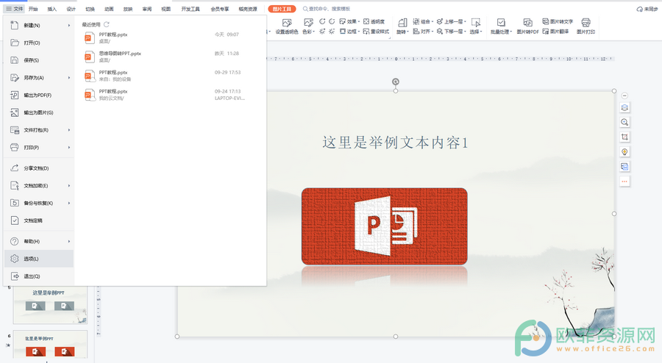Switch to the 开发工具 ribbon tab
662x363 pixels.
tap(191, 9)
